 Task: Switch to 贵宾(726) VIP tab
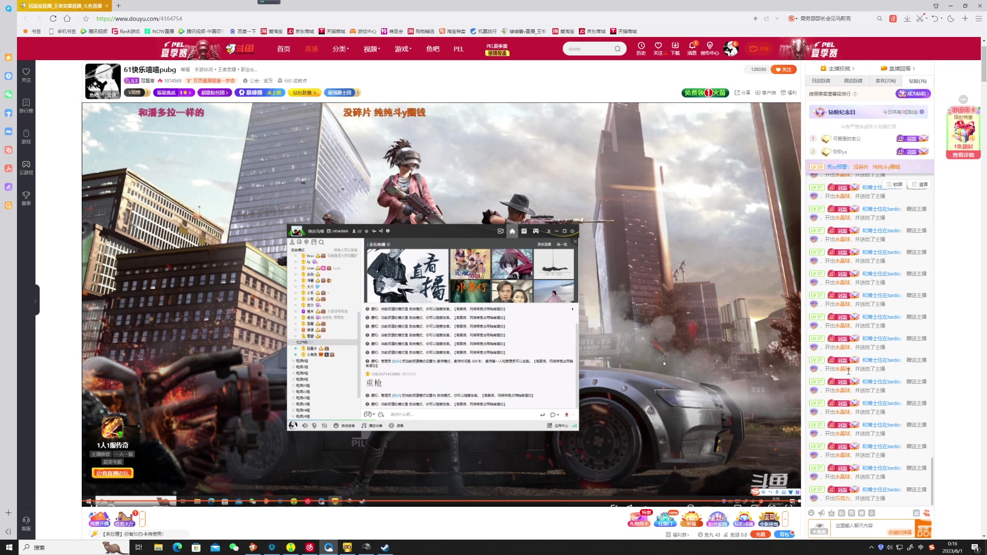click(885, 81)
